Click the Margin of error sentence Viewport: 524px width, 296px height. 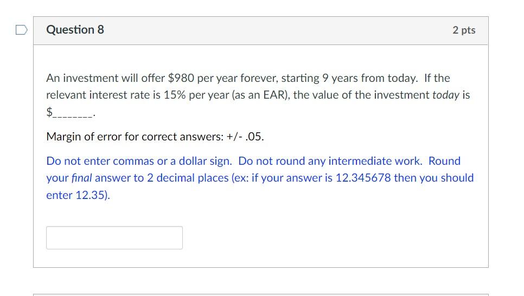[x=155, y=137]
